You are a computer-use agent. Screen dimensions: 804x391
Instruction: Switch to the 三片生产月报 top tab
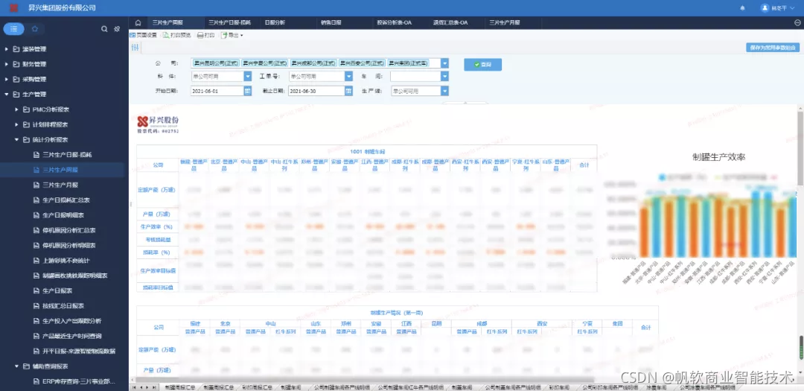pyautogui.click(x=505, y=23)
